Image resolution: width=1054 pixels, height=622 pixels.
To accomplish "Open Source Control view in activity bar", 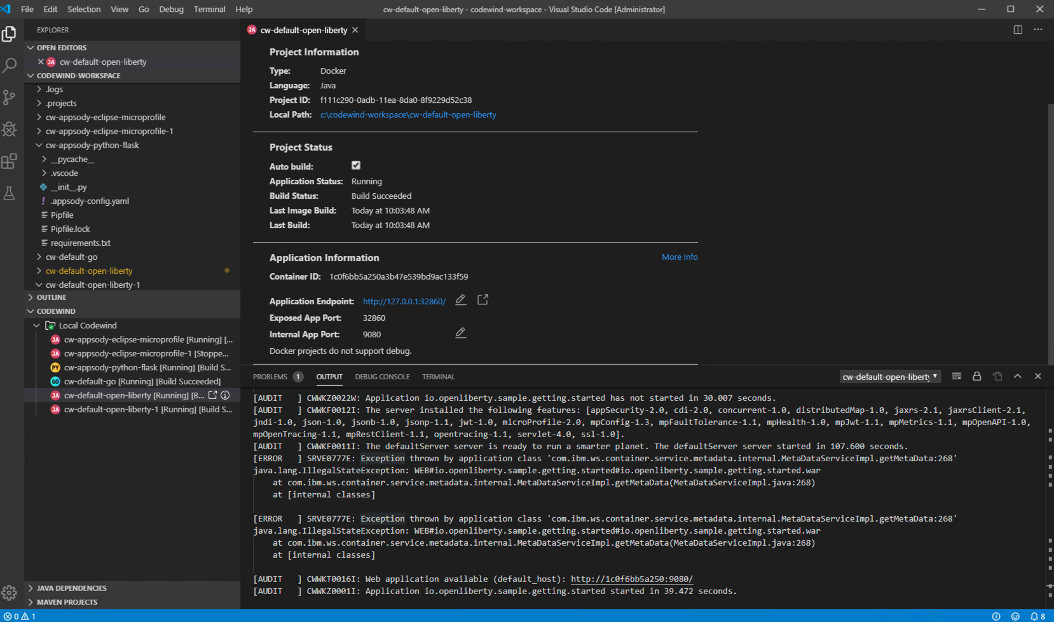I will coord(10,97).
